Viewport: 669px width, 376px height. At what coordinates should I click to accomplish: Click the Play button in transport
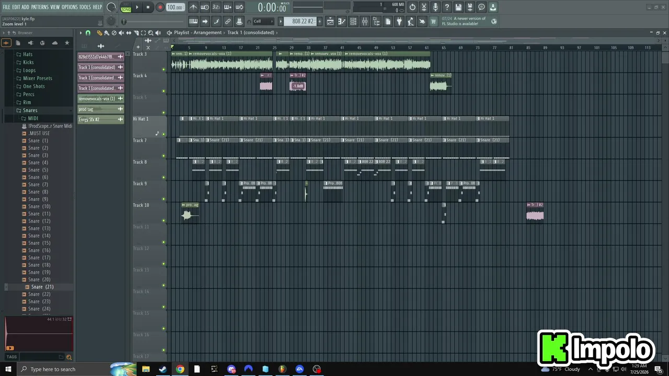(137, 7)
